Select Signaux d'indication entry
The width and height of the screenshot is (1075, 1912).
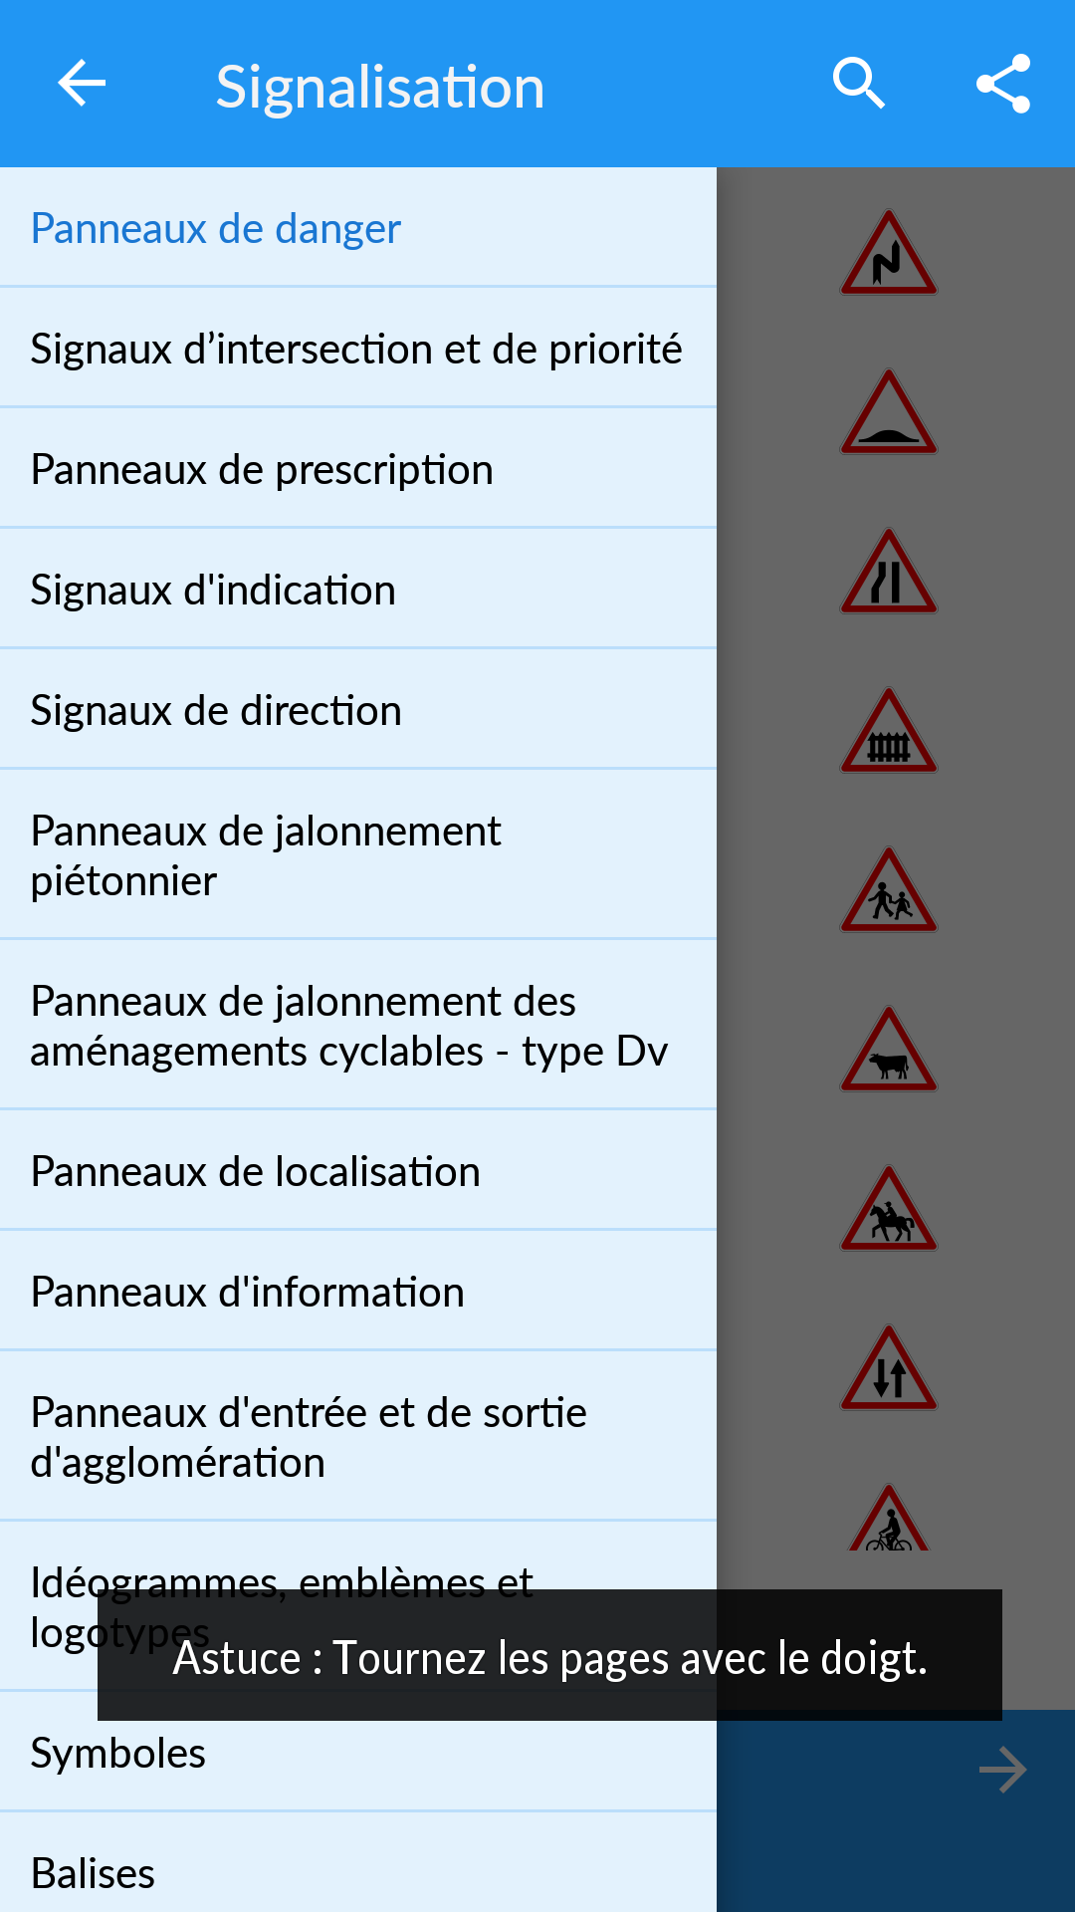click(358, 590)
